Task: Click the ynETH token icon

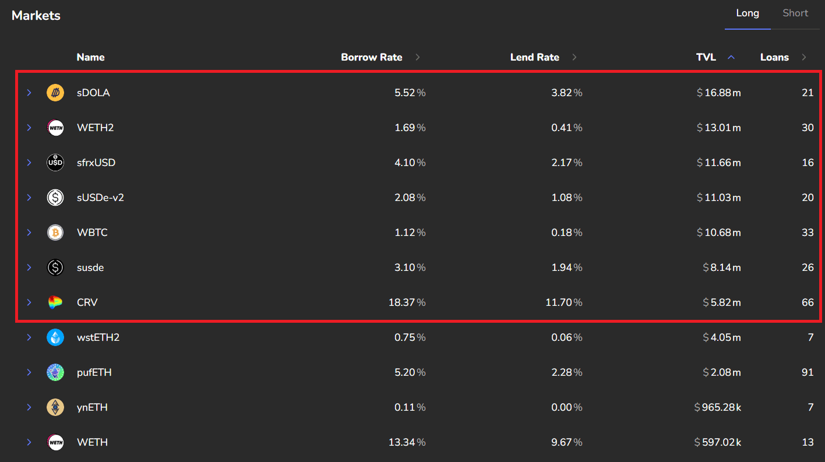Action: click(55, 407)
